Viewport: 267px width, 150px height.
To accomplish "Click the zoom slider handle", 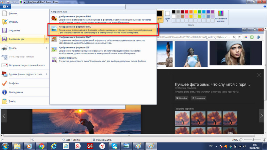I will 253,140.
